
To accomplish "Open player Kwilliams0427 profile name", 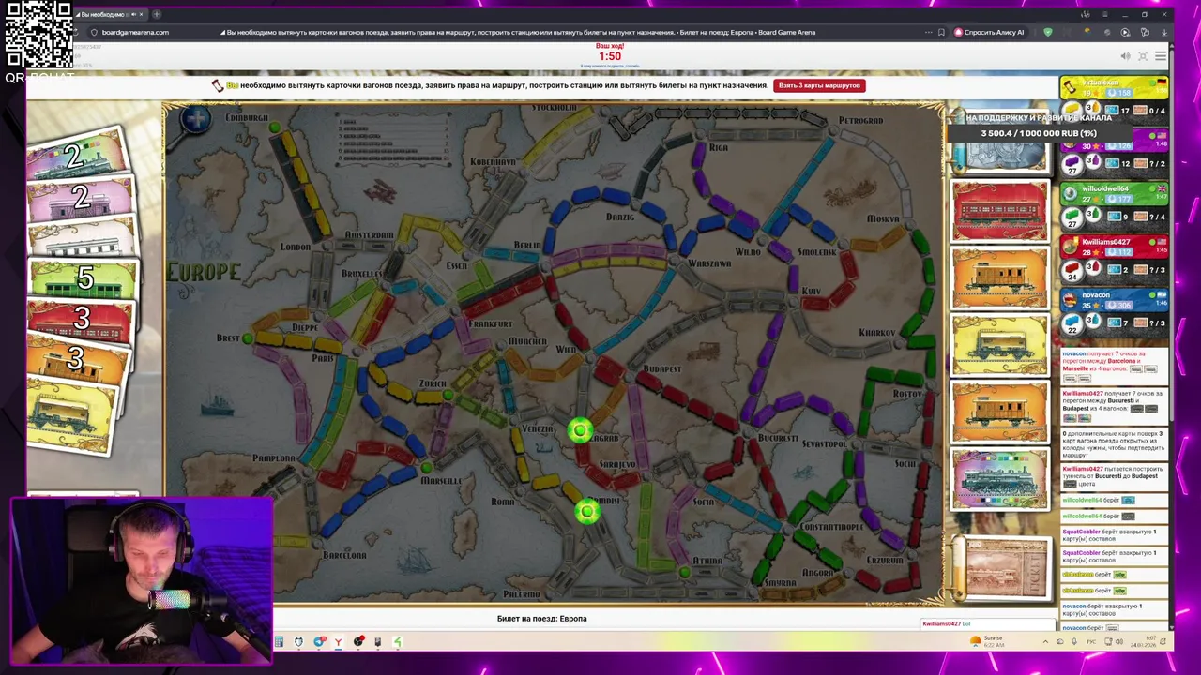I will 1106,242.
